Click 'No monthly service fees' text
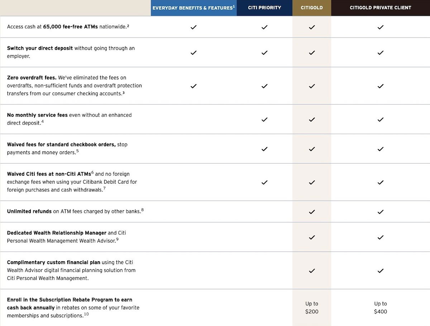This screenshot has height=326, width=430. [37, 115]
